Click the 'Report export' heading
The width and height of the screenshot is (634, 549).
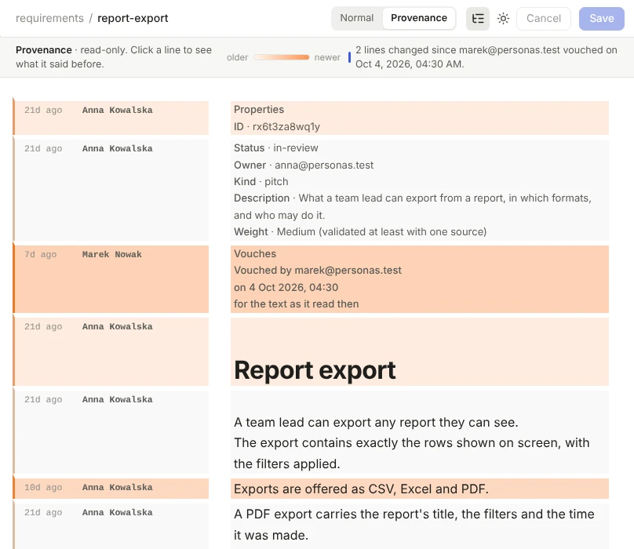click(315, 370)
